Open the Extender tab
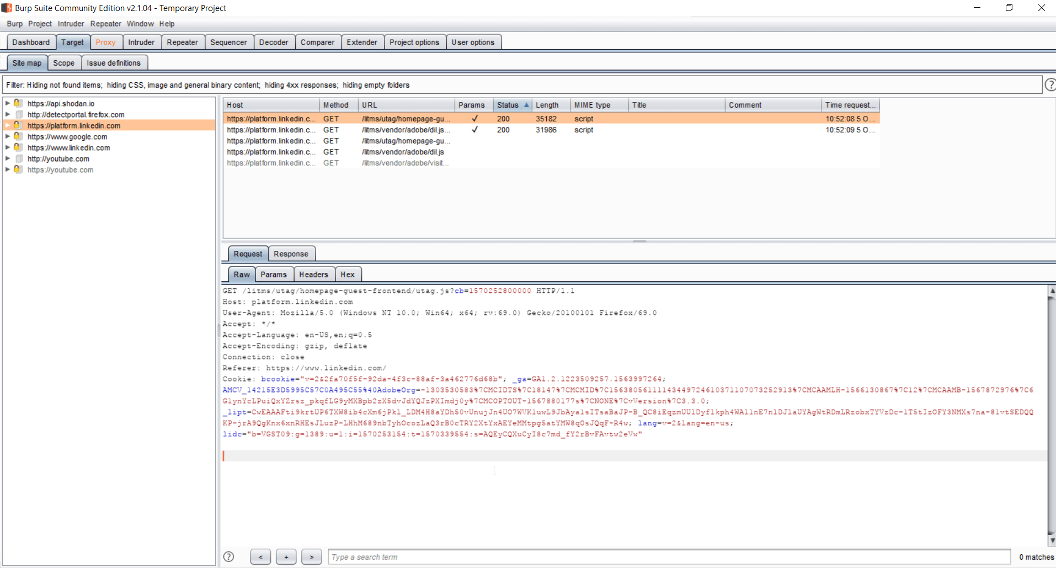This screenshot has height=568, width=1056. [362, 42]
